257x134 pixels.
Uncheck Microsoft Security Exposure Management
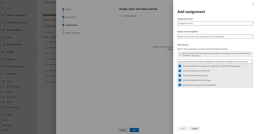click(180, 85)
